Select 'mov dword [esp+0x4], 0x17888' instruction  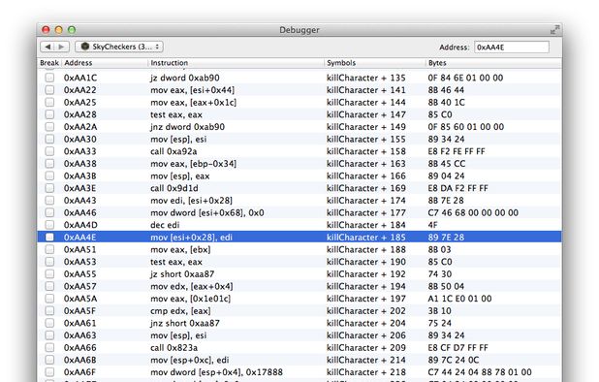coord(216,372)
